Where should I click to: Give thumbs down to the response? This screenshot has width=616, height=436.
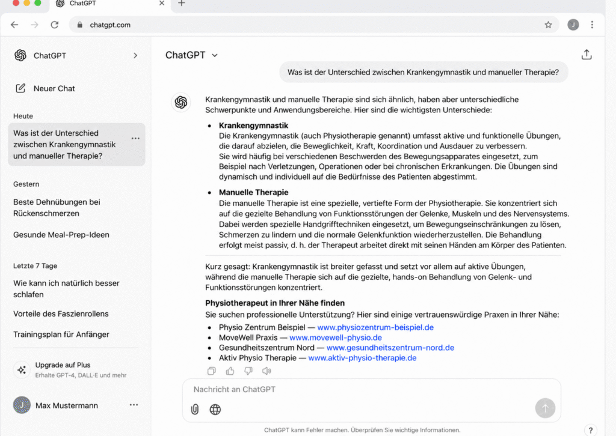tap(248, 371)
